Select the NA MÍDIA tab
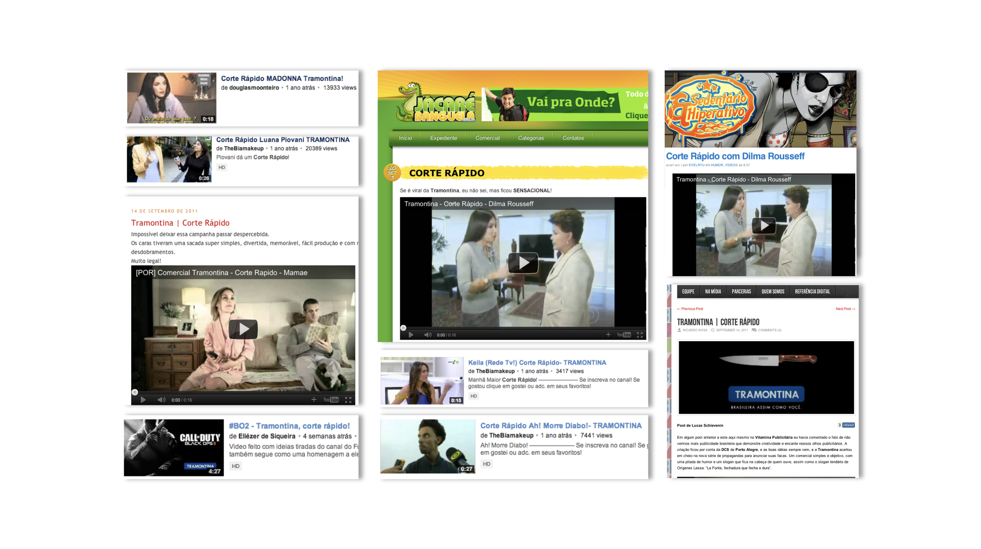Screen dimensions: 981x549 pos(713,292)
